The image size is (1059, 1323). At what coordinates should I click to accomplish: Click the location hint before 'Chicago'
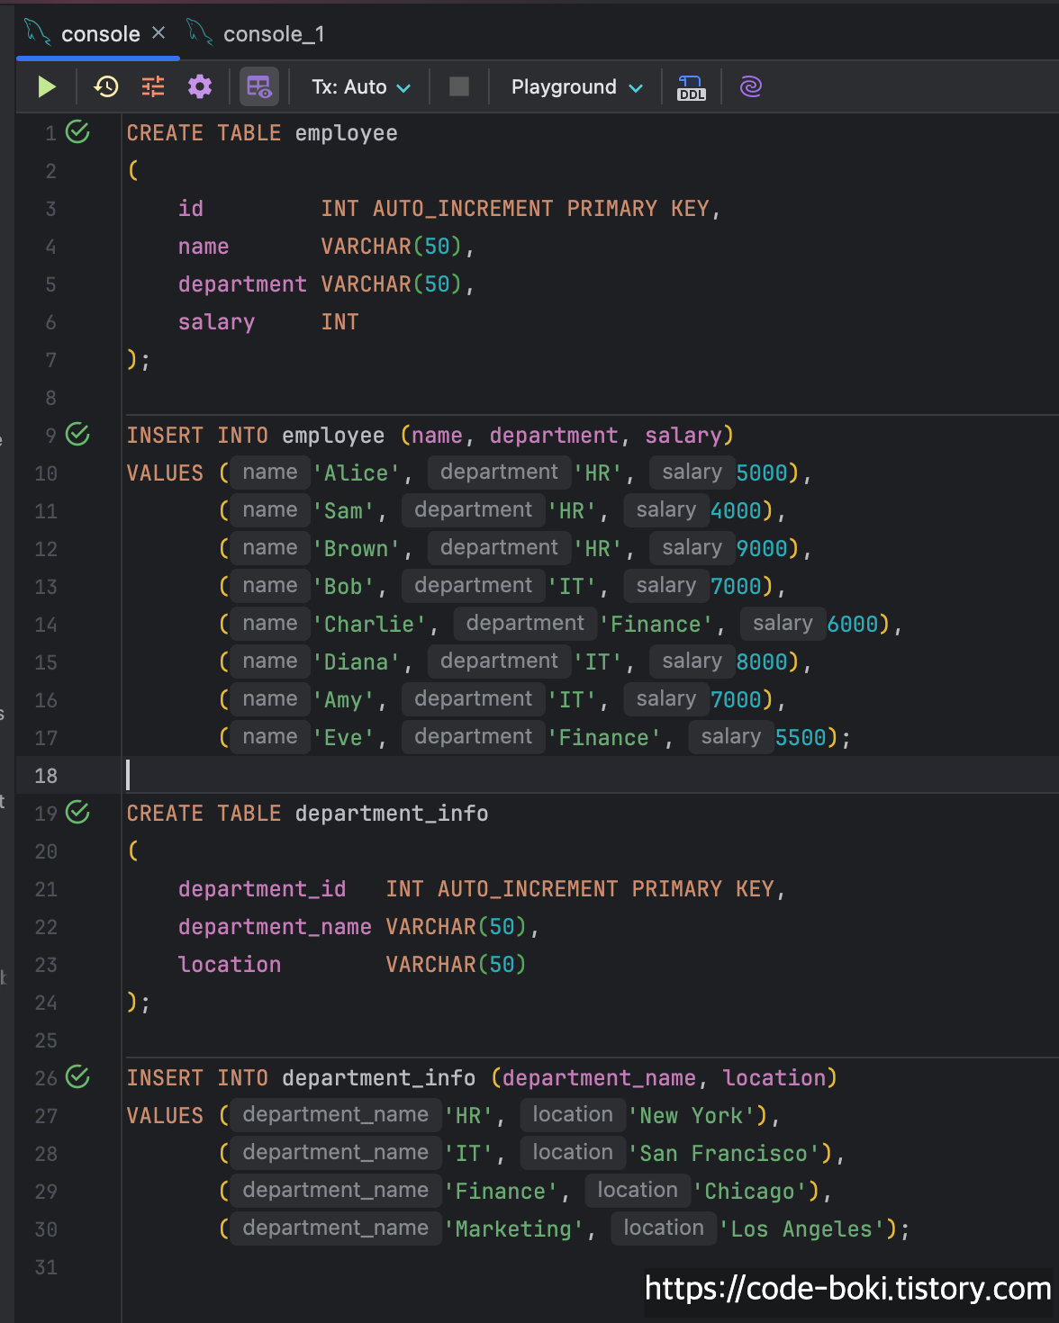(638, 1191)
